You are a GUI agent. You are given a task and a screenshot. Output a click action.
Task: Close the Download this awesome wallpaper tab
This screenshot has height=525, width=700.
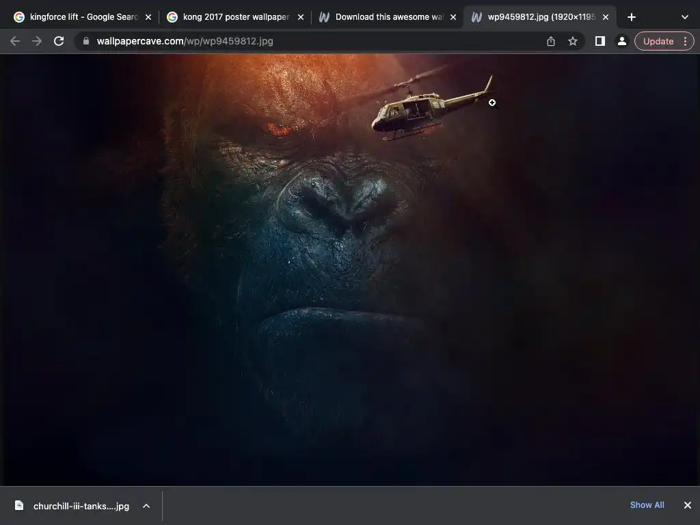click(x=453, y=17)
